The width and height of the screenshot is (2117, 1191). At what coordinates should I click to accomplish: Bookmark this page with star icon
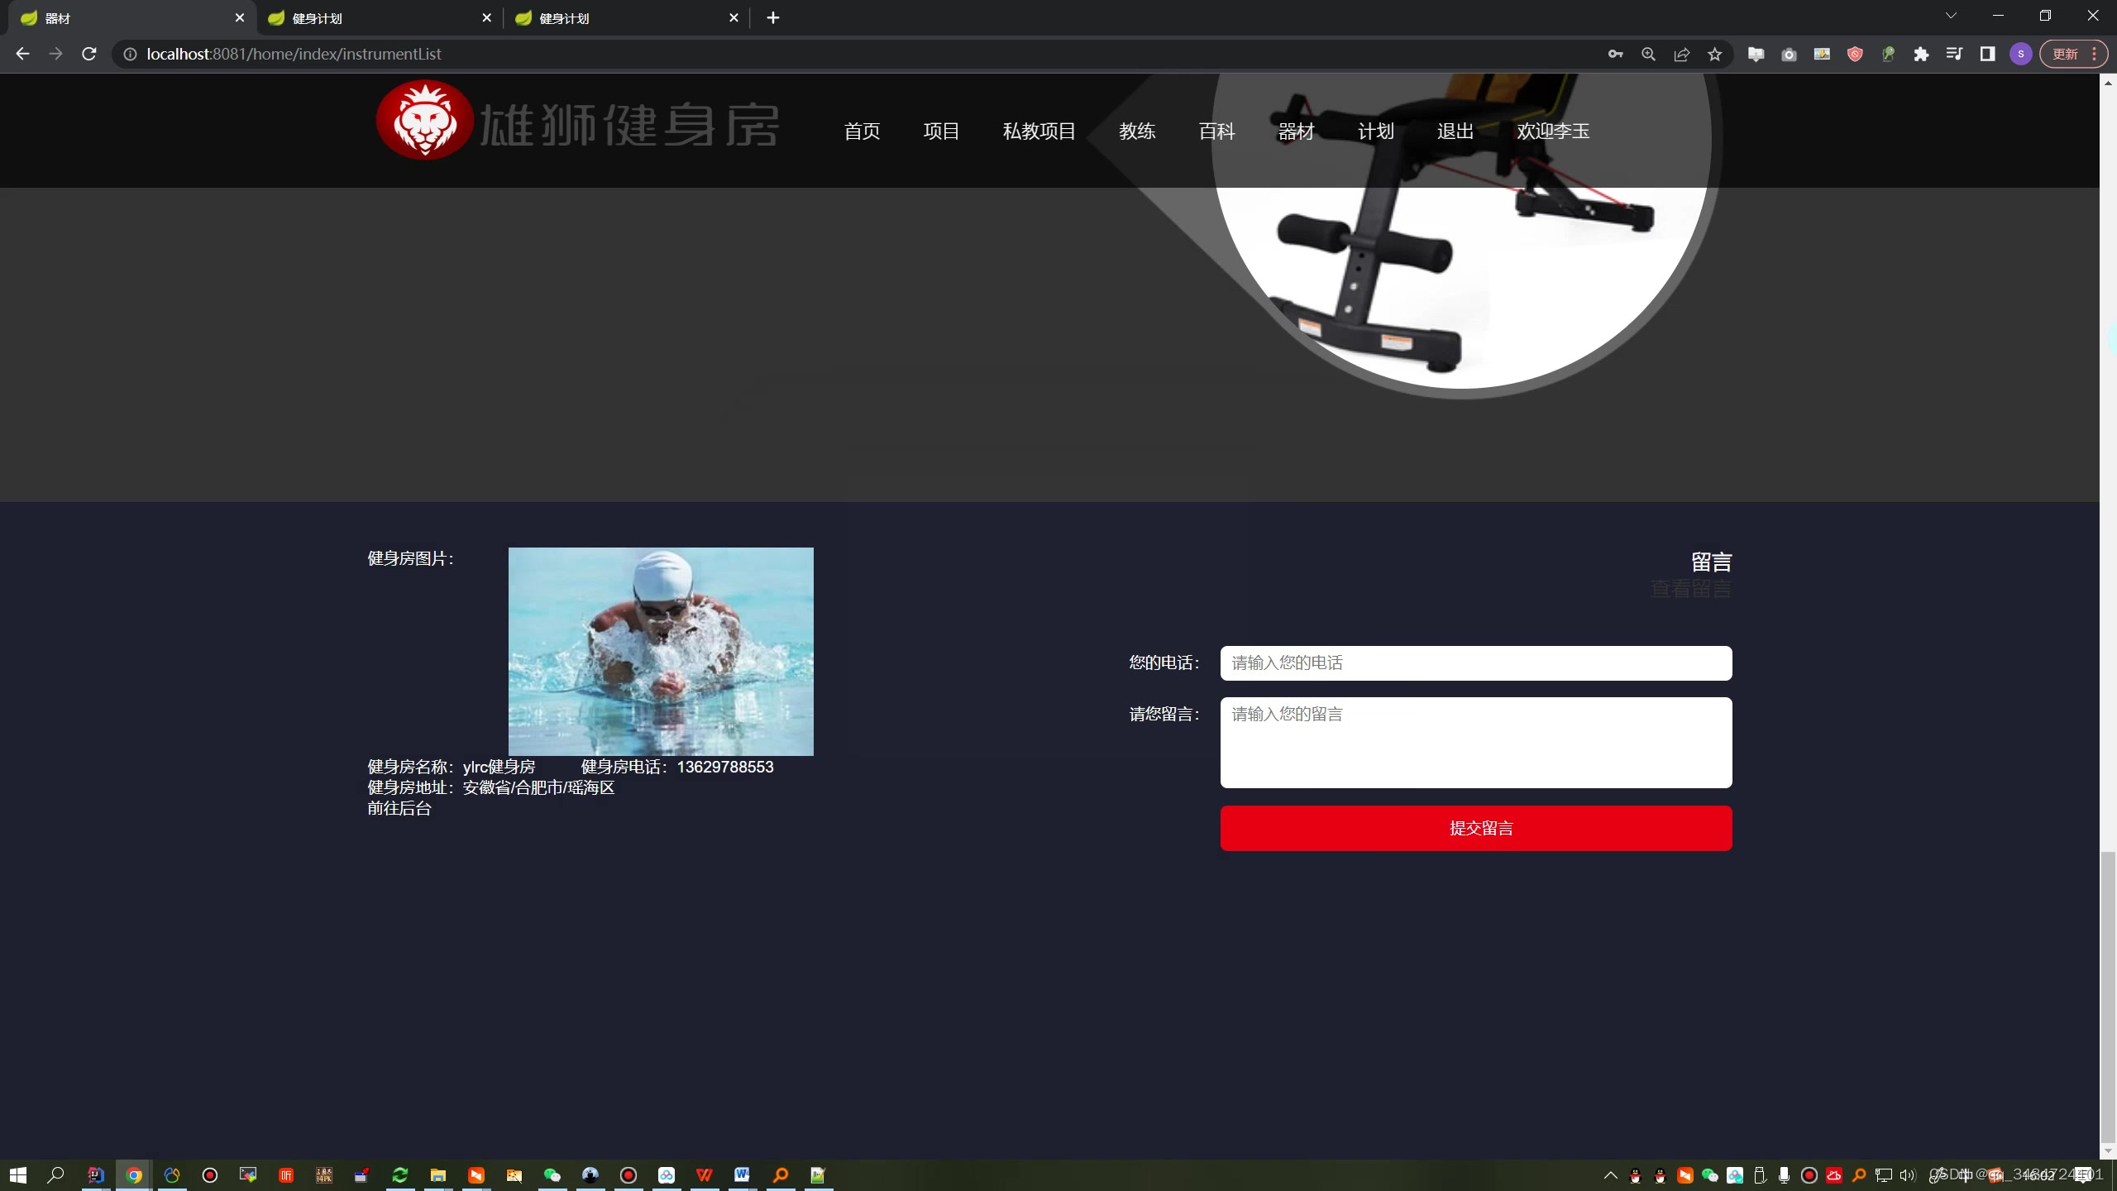[x=1715, y=54]
